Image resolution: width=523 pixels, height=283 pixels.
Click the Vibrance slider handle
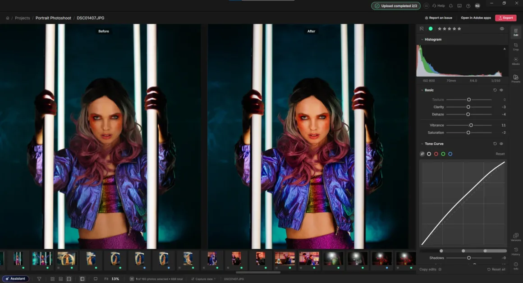pyautogui.click(x=471, y=125)
